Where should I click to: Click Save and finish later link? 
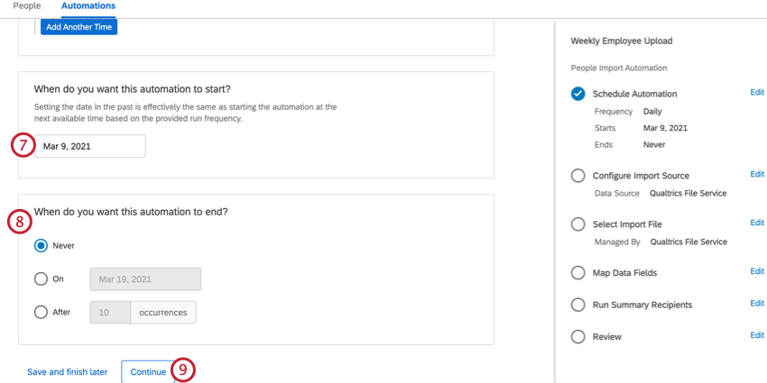click(x=68, y=372)
